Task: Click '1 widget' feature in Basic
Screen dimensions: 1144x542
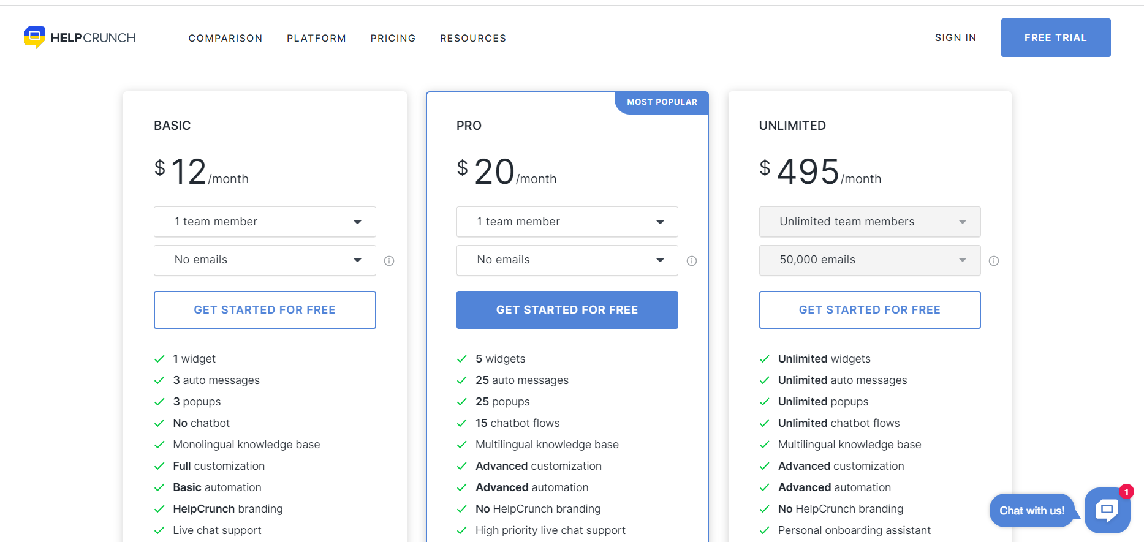Action: click(194, 359)
